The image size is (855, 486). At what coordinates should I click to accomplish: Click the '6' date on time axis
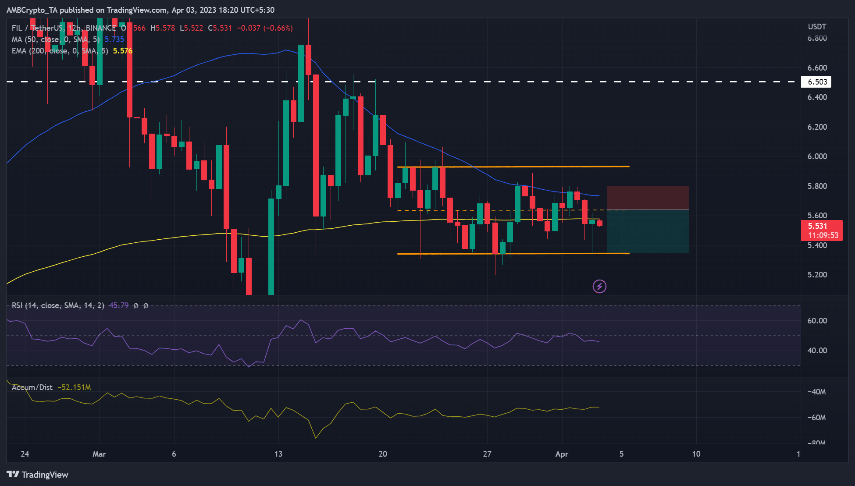pyautogui.click(x=174, y=454)
